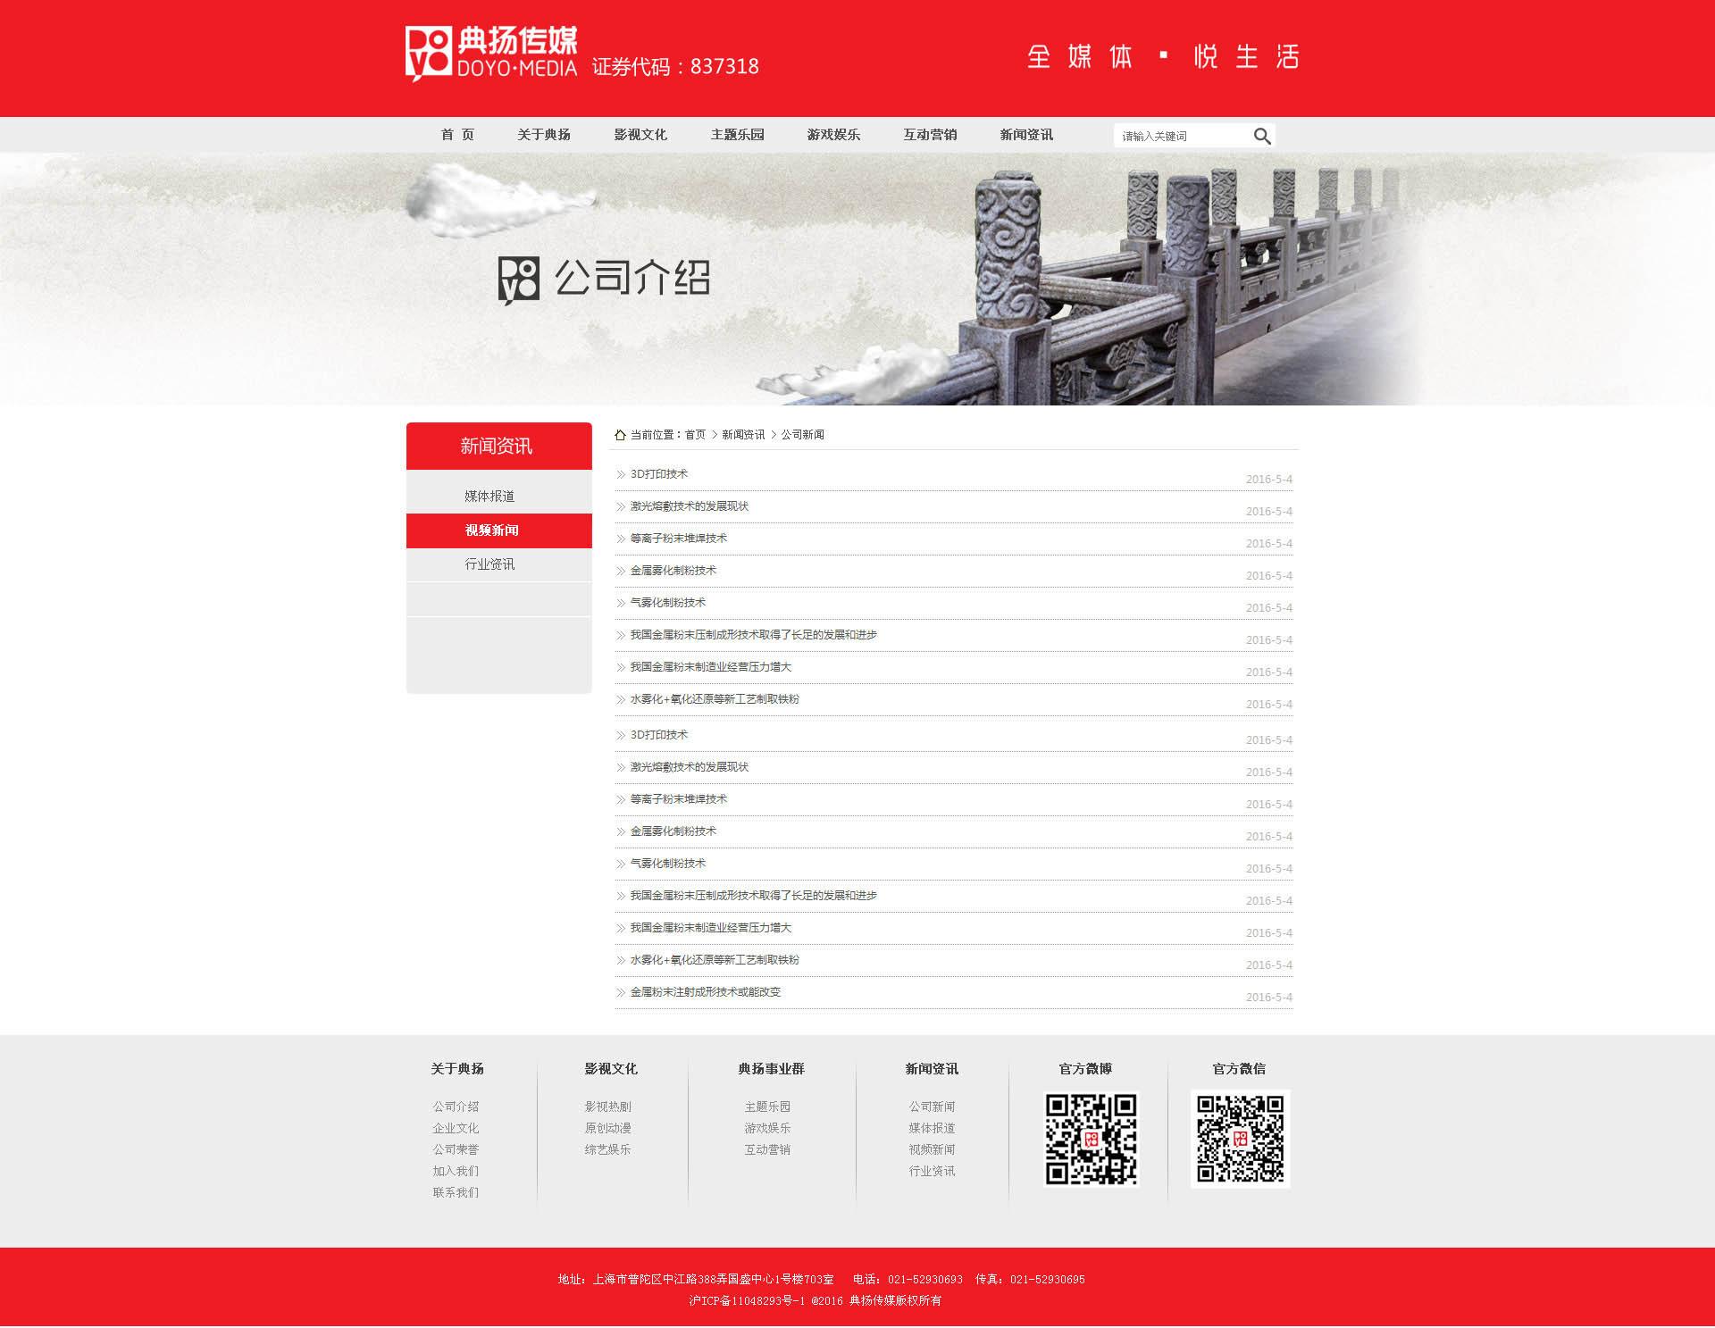Open the 游戏娱乐 navigation menu
Screen dimensions: 1715x1328
[833, 135]
